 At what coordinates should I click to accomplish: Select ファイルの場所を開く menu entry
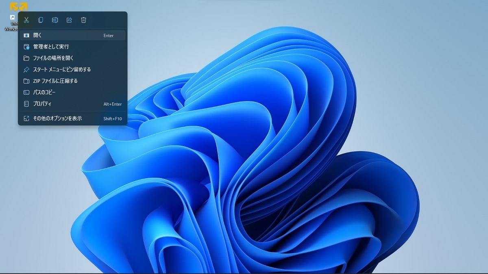(x=73, y=58)
